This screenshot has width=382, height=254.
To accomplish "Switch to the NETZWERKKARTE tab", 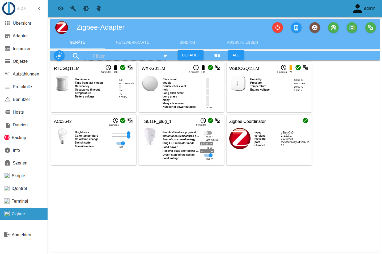I will pyautogui.click(x=132, y=42).
